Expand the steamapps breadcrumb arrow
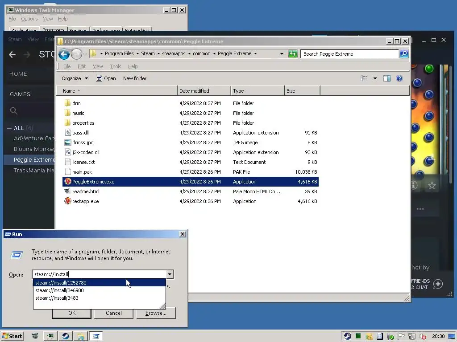 point(189,54)
